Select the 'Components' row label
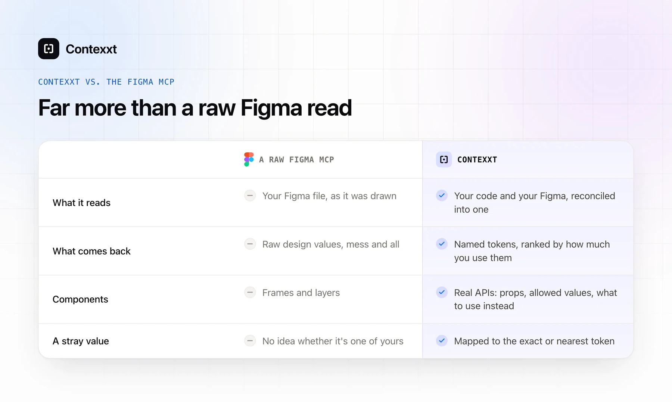The height and width of the screenshot is (402, 672). tap(80, 299)
